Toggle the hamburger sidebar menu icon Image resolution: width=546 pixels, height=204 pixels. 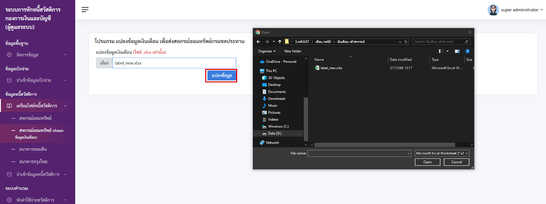(x=85, y=10)
